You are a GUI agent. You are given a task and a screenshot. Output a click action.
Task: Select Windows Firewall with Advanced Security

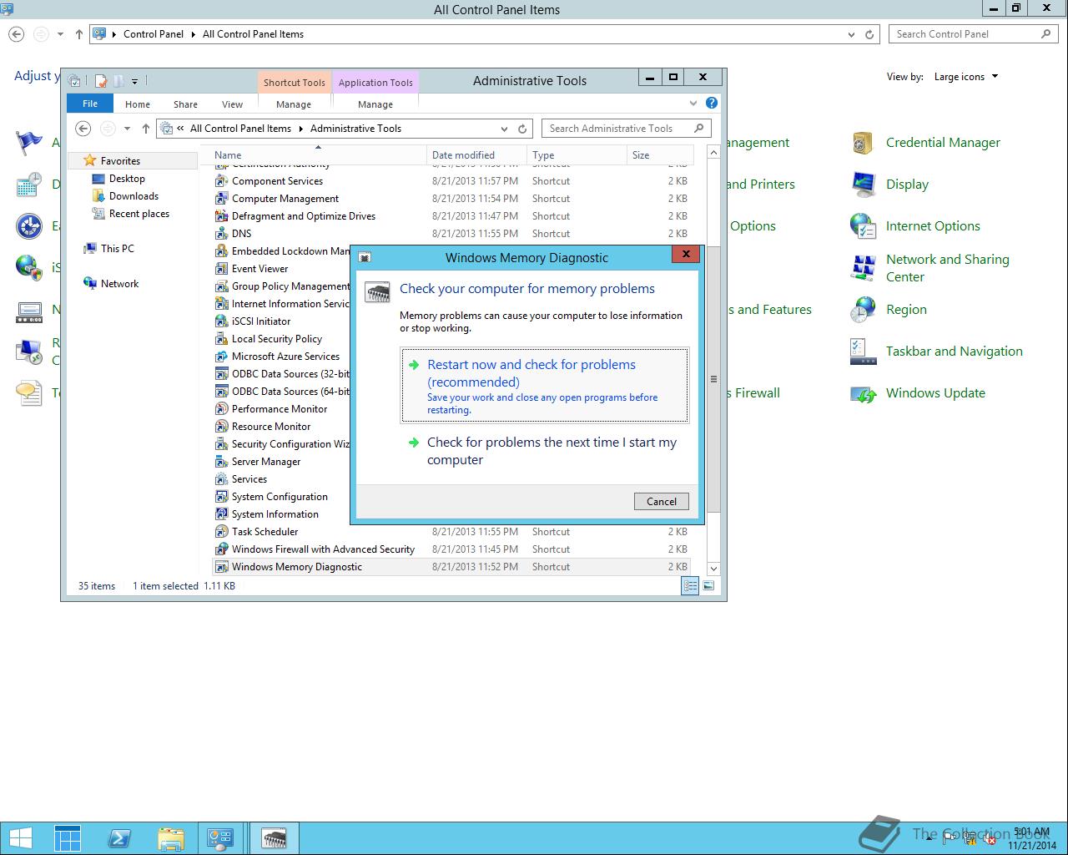(323, 549)
